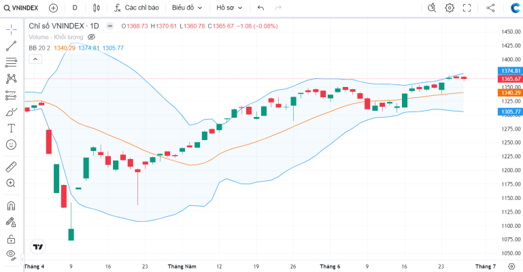This screenshot has width=523, height=272.
Task: Open the emoji icons tool
Action: pos(11,144)
